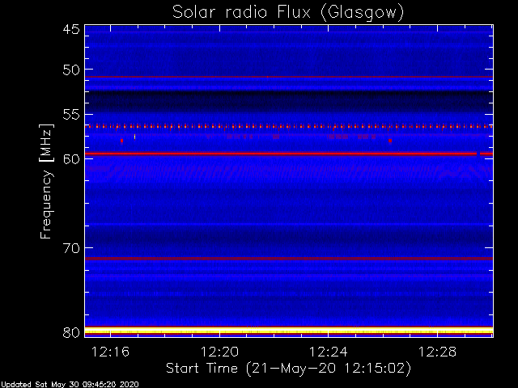The width and height of the screenshot is (518, 388).
Task: Click the bright yellow band near 80 MHz
Action: tap(289, 331)
